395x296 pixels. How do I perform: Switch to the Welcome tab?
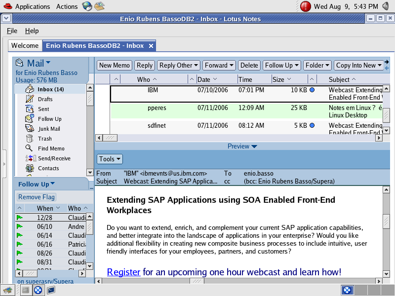(x=25, y=45)
